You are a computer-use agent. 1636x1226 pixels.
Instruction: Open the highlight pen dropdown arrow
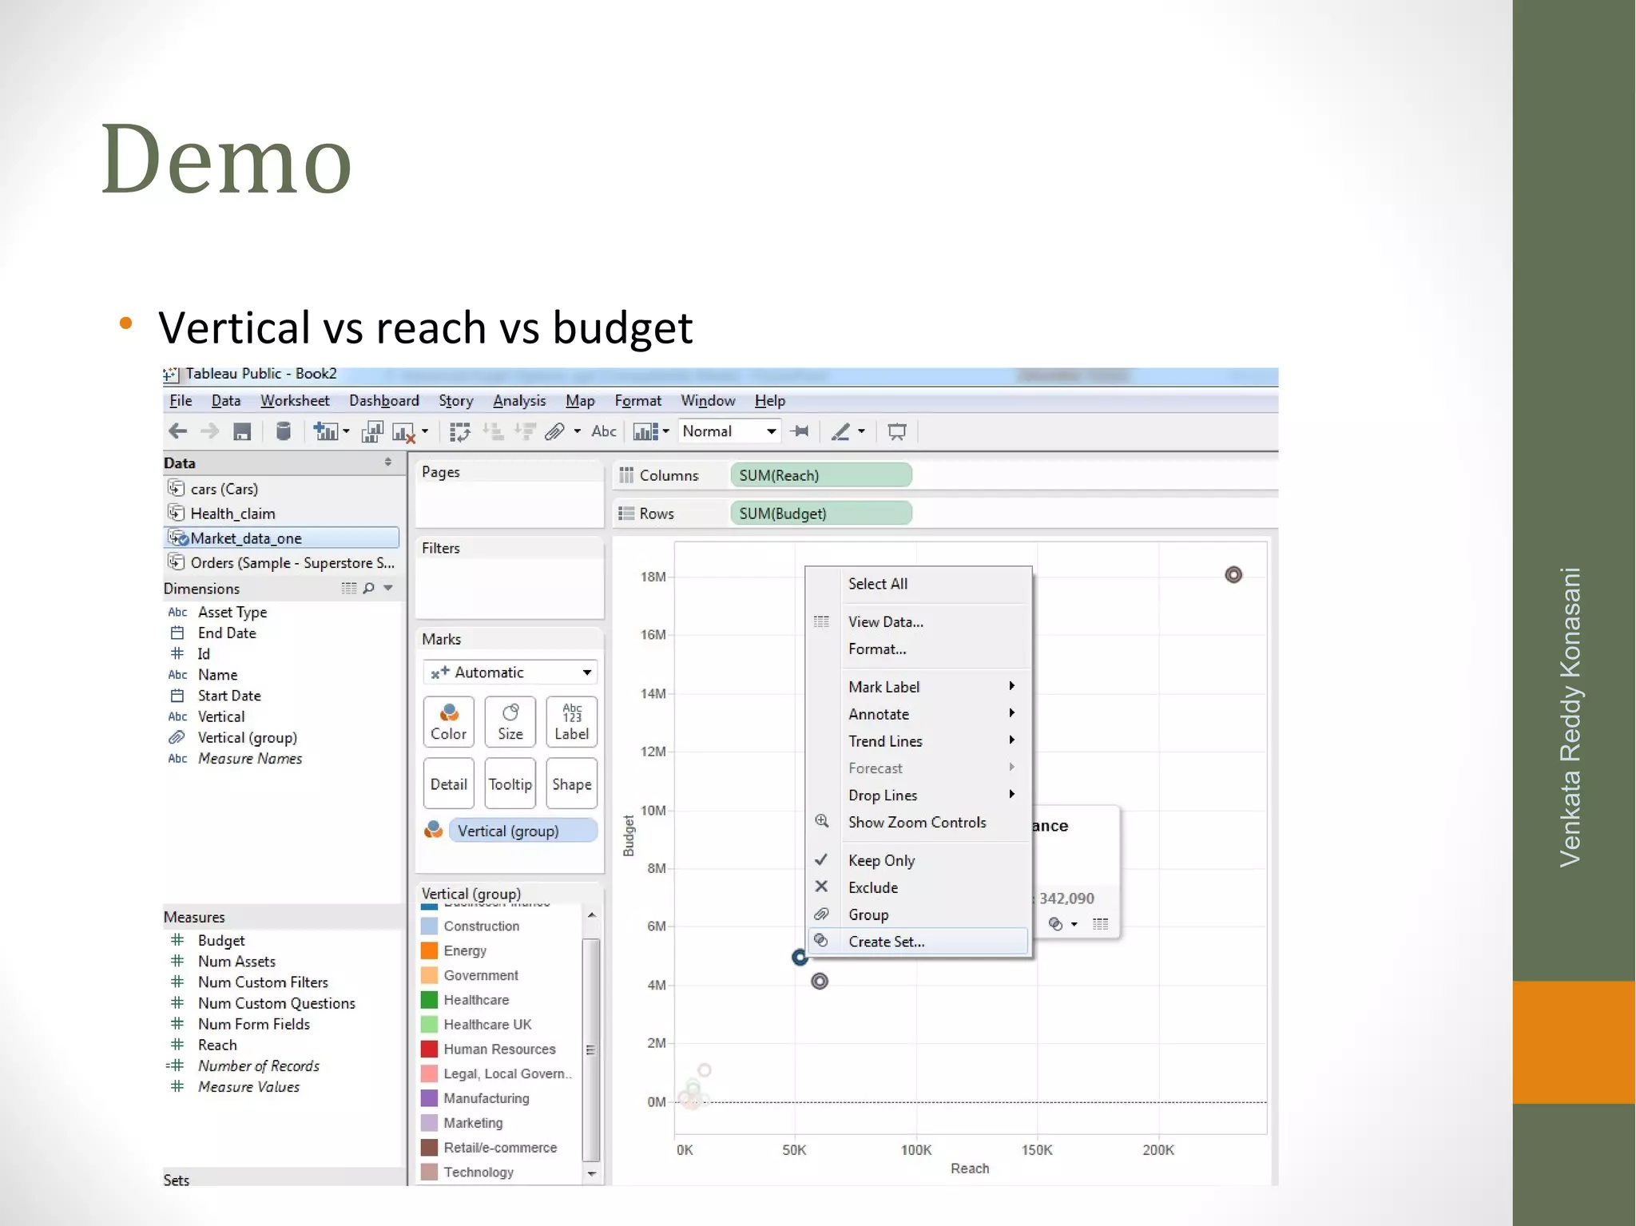[x=861, y=432]
